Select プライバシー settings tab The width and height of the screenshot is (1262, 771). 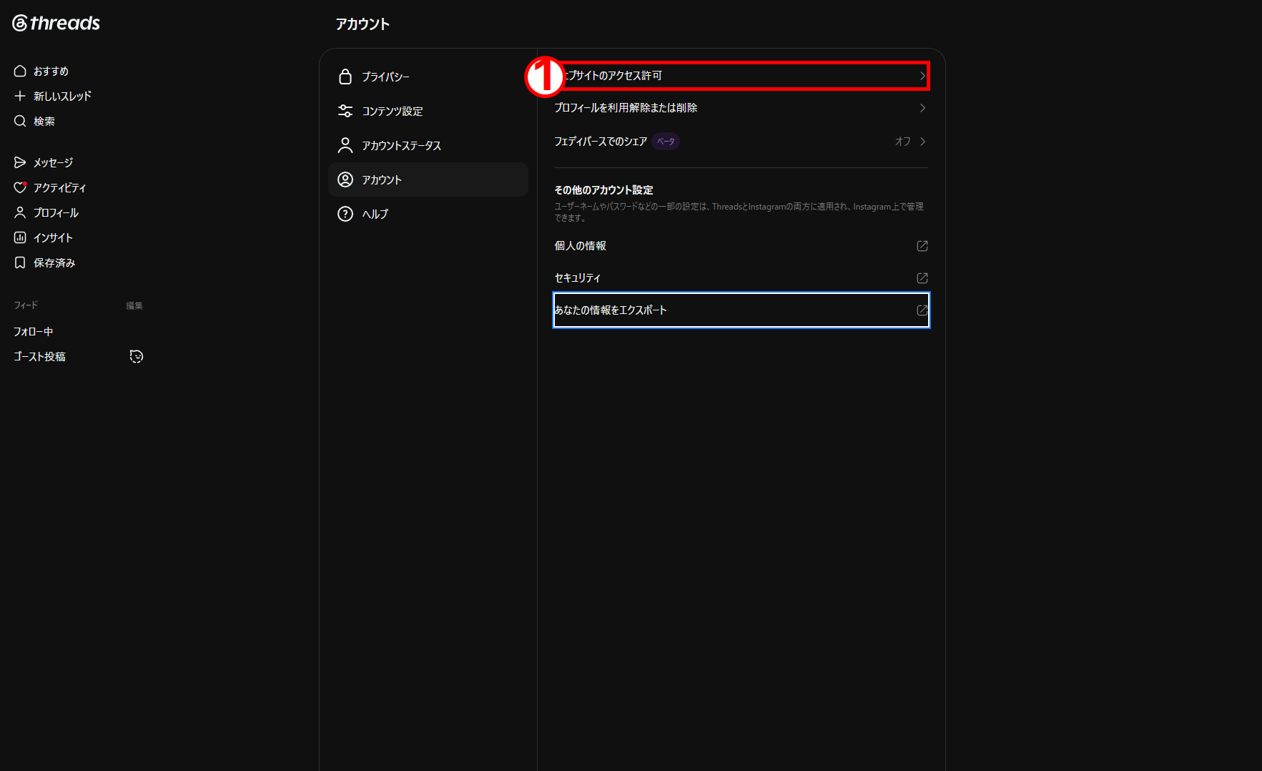(x=428, y=77)
